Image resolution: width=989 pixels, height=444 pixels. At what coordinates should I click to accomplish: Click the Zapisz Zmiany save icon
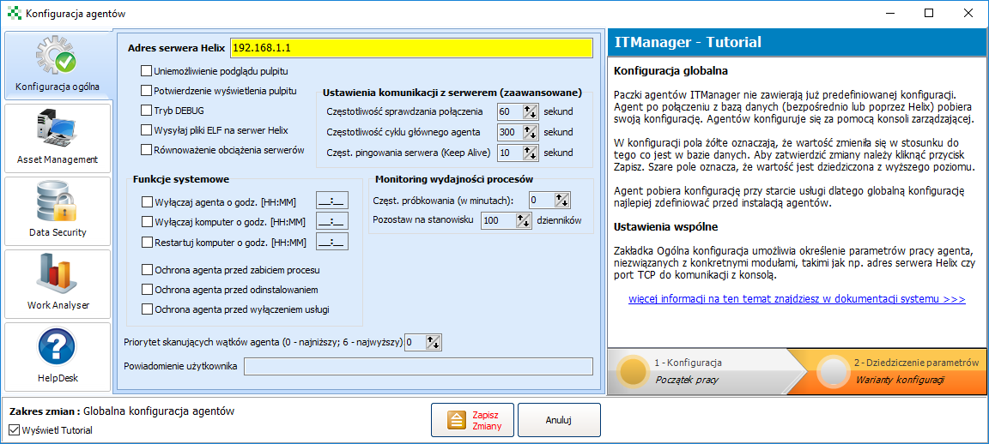[457, 420]
